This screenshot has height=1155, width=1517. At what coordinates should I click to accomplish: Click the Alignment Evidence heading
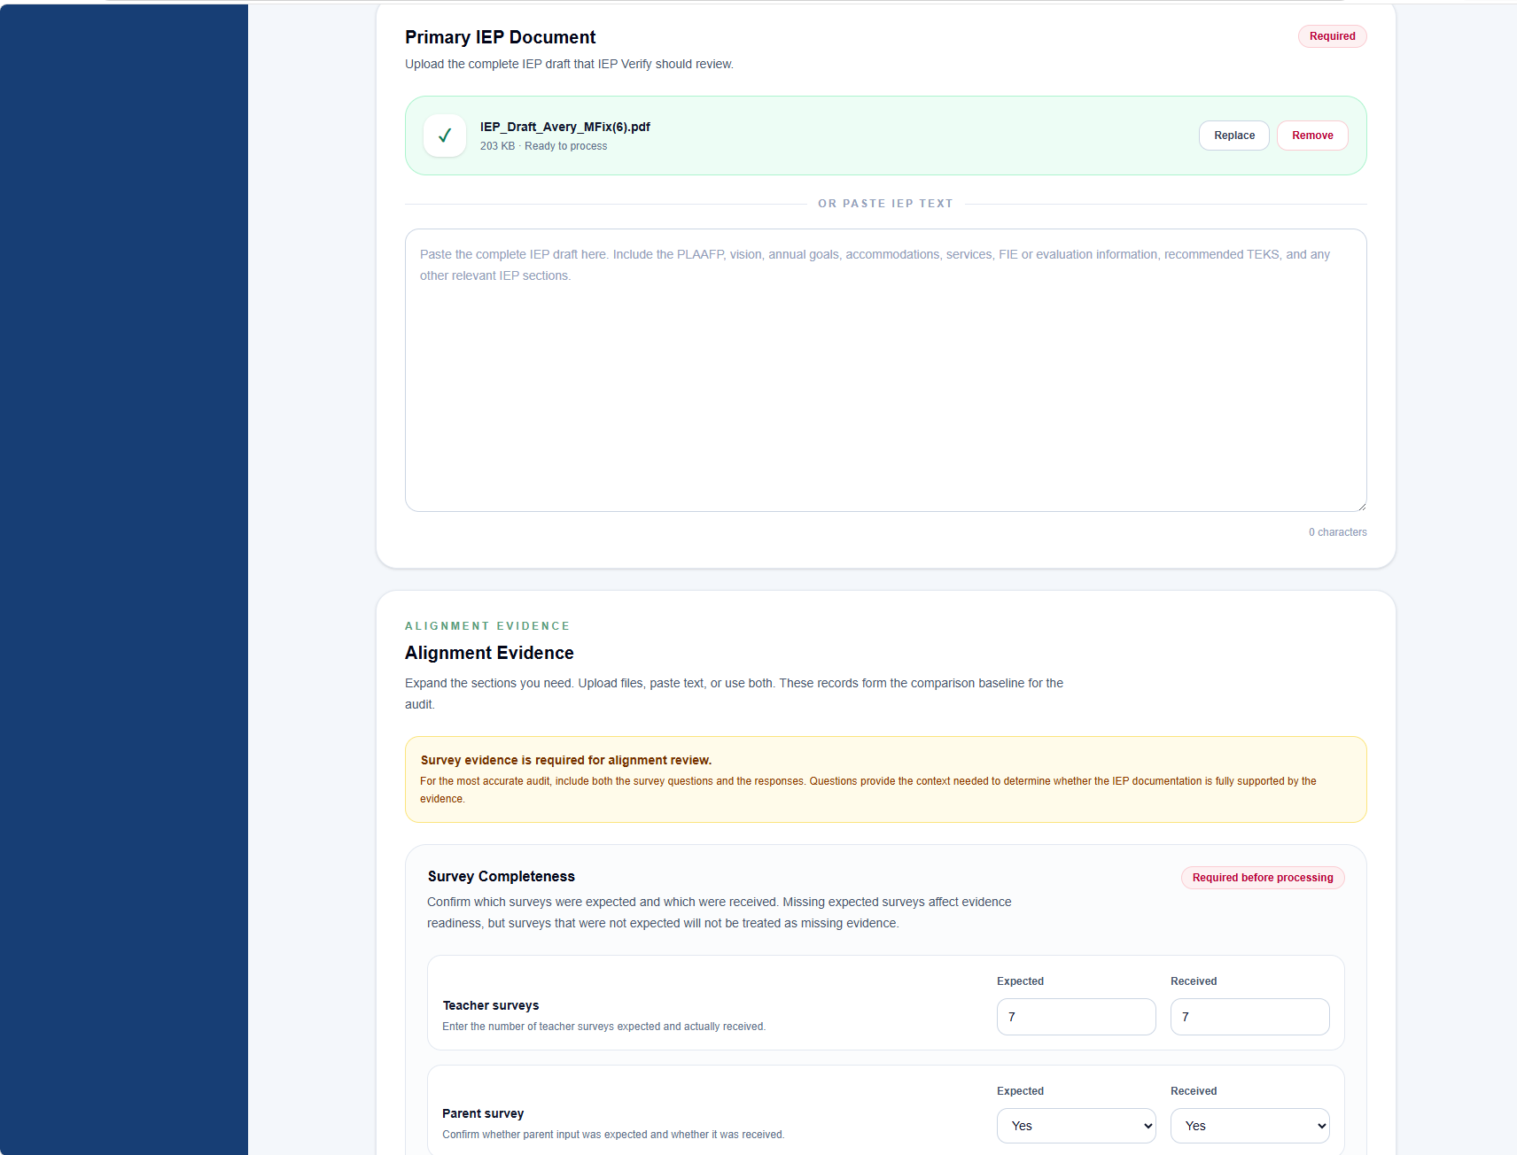tap(489, 653)
